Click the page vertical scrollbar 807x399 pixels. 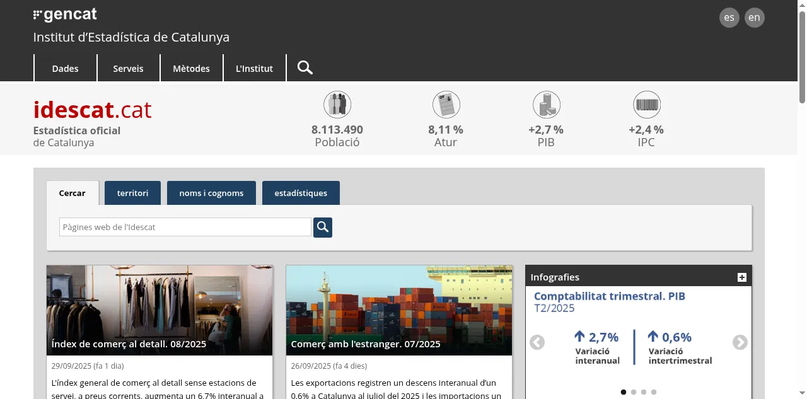[x=802, y=199]
